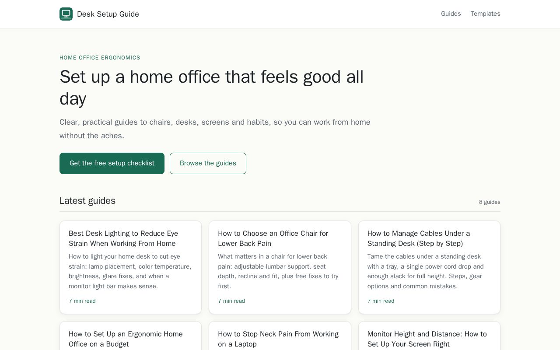The width and height of the screenshot is (560, 350).
Task: Click Get the free setup checklist button
Action: [x=112, y=163]
